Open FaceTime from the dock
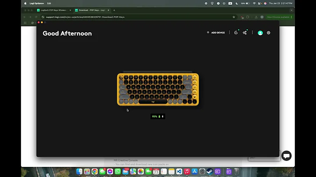Screen dimensions: 316x177 148,172
